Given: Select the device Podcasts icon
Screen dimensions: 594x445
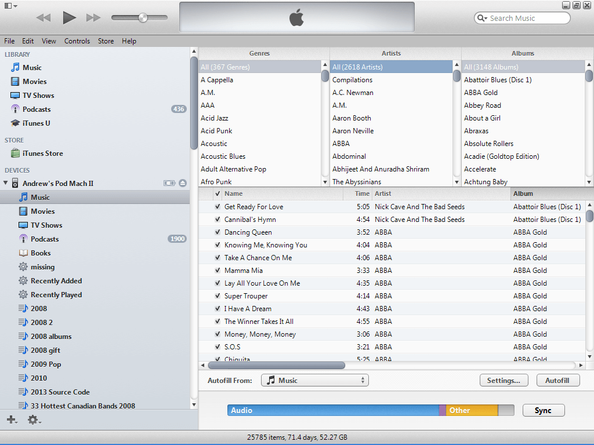Looking at the screenshot, I should [23, 239].
